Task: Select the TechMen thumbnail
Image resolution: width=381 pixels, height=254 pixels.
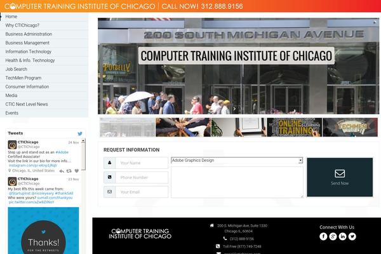Action: click(350, 127)
